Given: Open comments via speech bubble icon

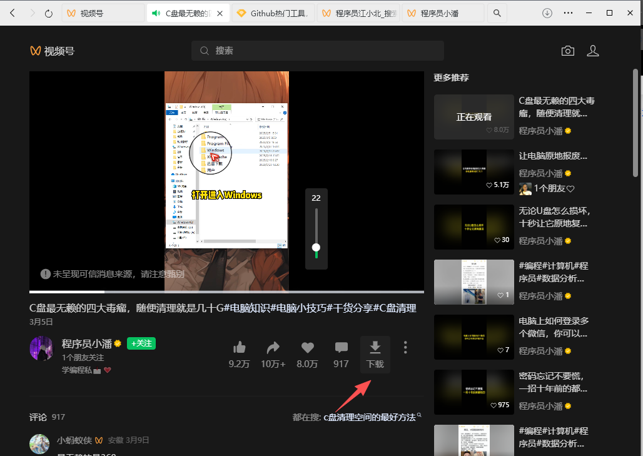Looking at the screenshot, I should point(341,348).
